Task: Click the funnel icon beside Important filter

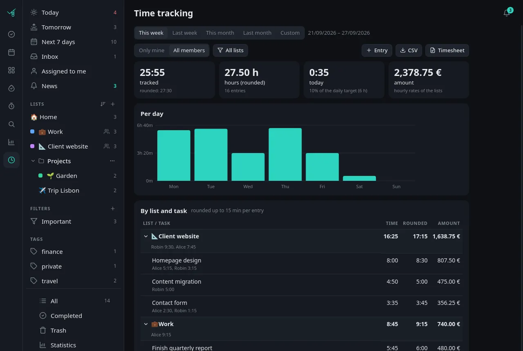Action: (x=34, y=221)
